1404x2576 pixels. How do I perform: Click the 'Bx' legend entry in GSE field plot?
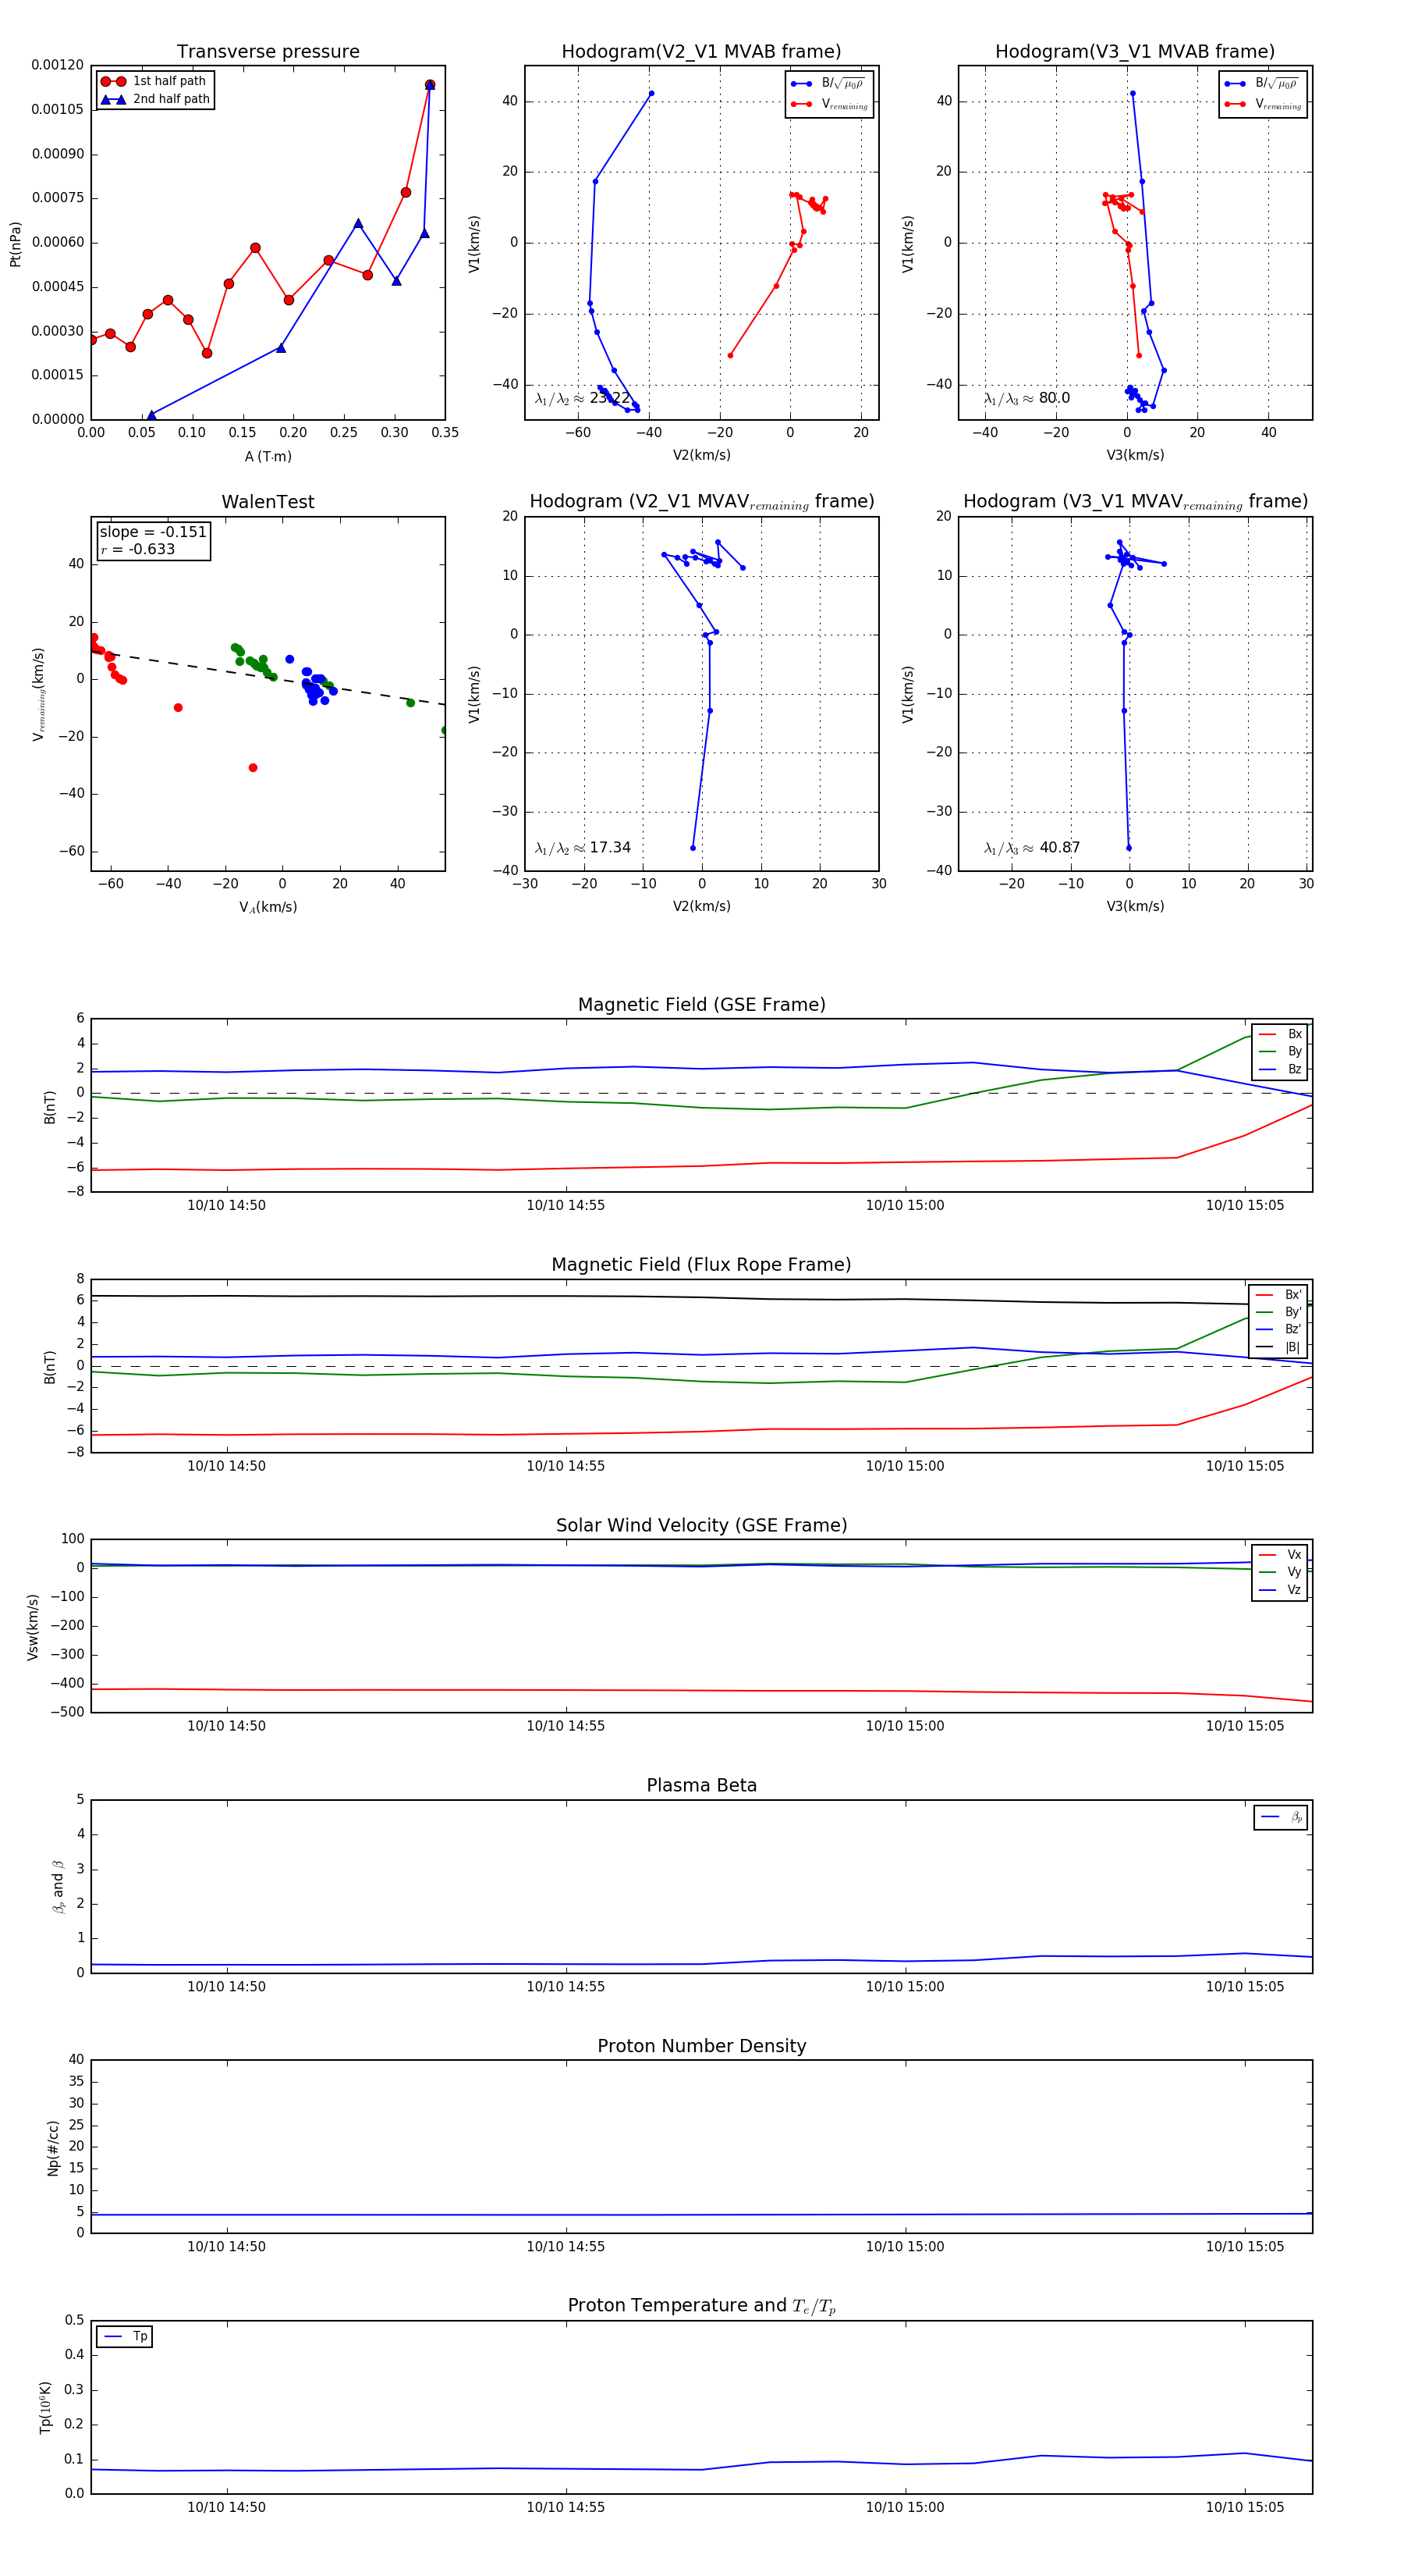coord(1280,1034)
